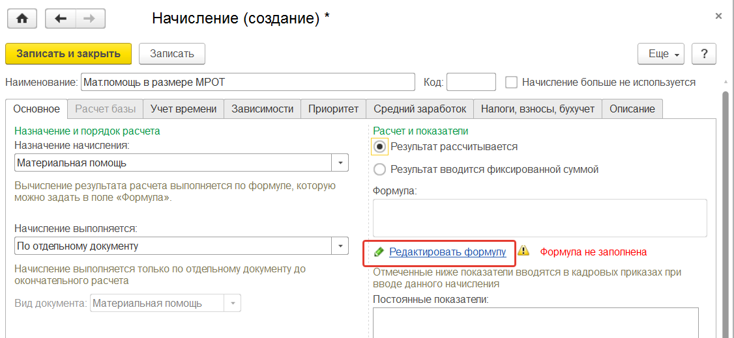Click the 'Код' input field
734x338 pixels.
(471, 83)
